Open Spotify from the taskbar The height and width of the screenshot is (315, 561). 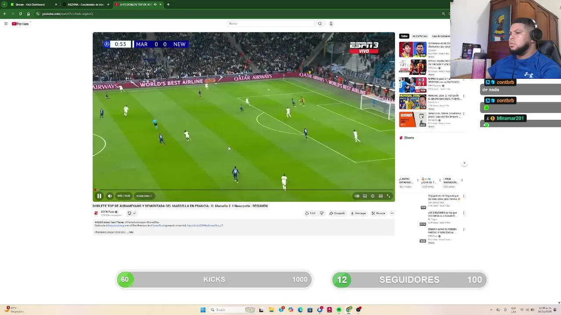click(x=339, y=310)
